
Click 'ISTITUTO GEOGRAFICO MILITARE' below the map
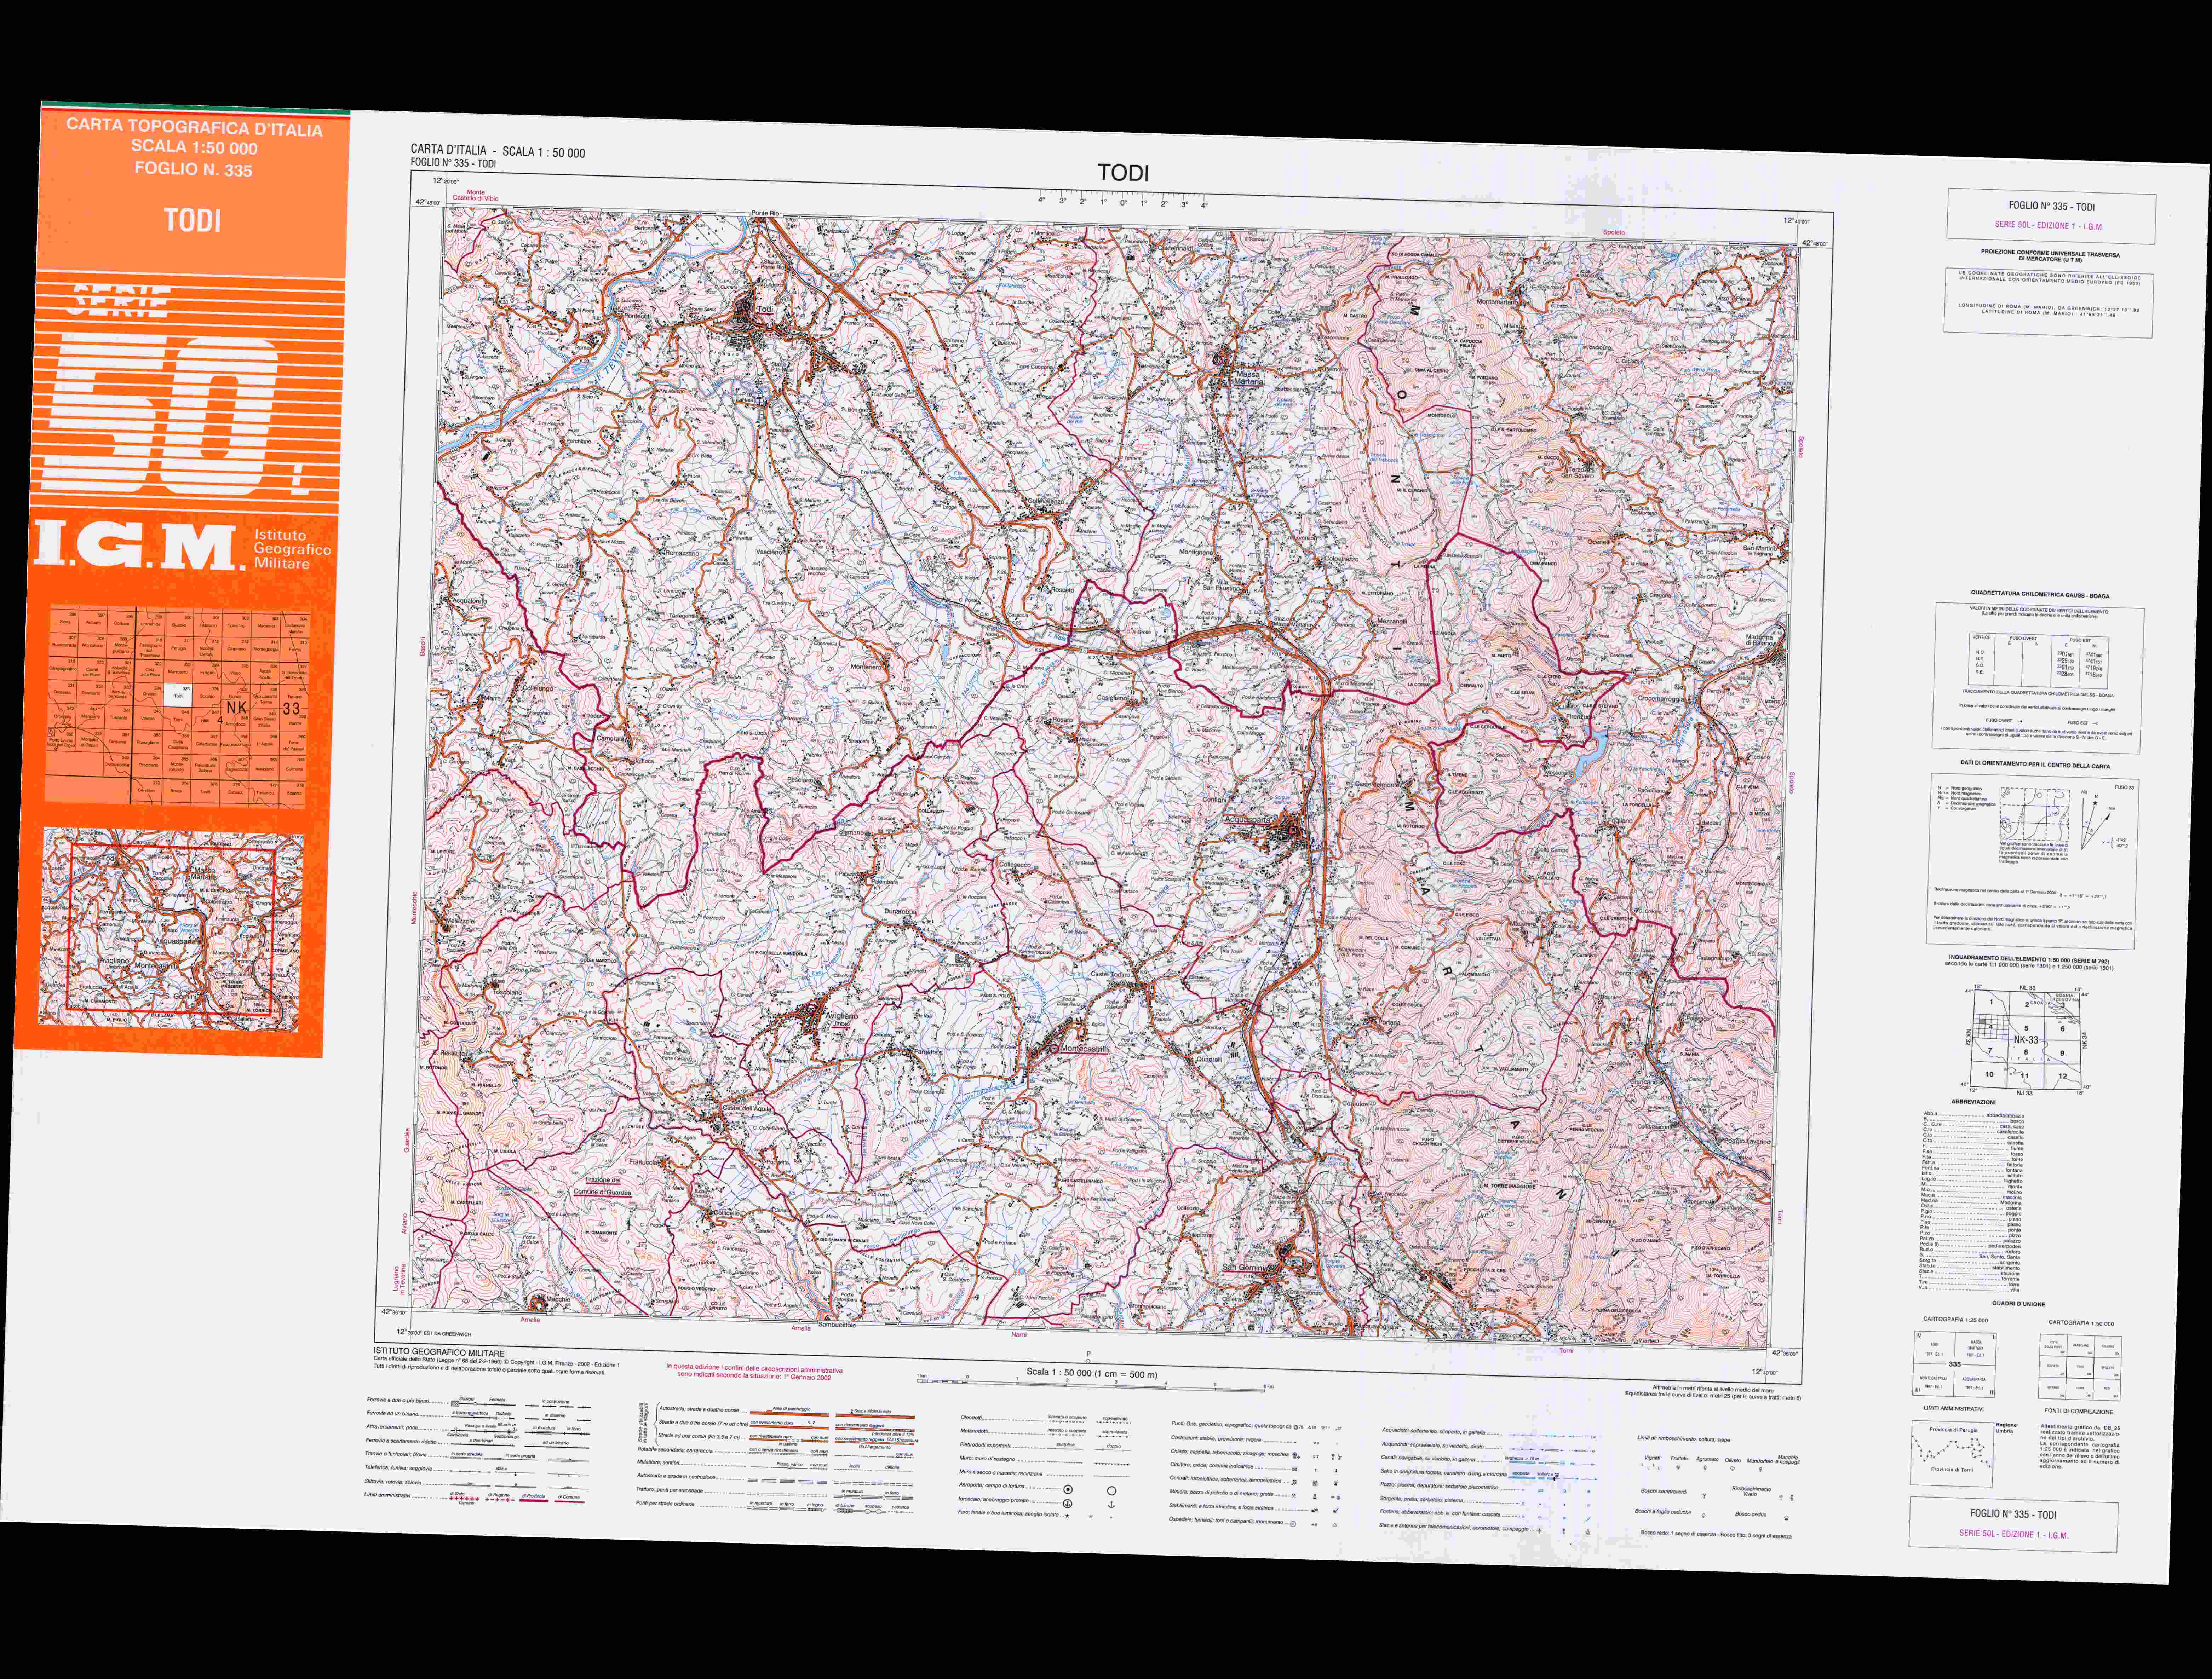[x=439, y=1353]
